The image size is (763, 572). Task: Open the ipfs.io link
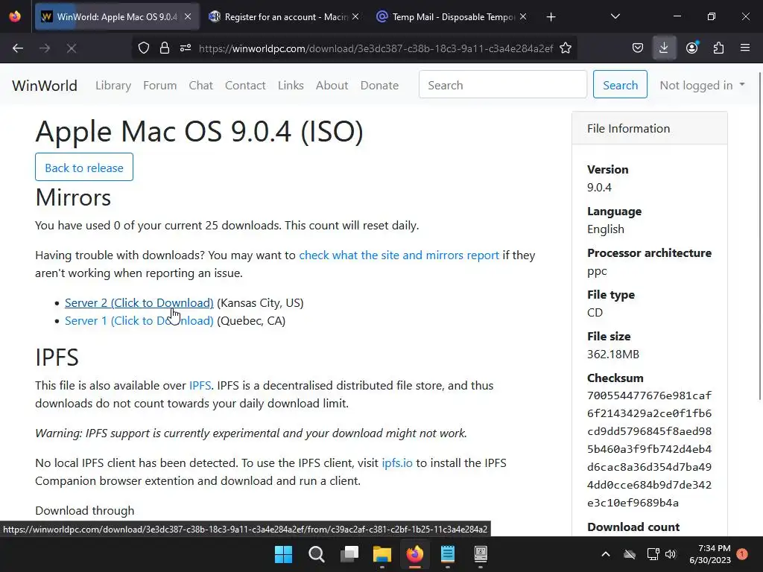397,463
